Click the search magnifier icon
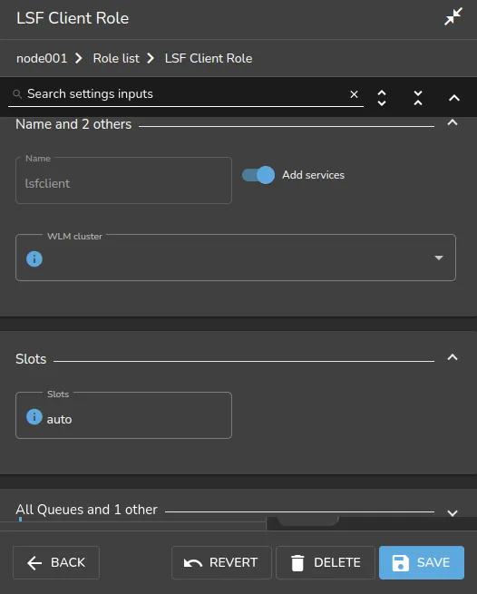 [17, 94]
